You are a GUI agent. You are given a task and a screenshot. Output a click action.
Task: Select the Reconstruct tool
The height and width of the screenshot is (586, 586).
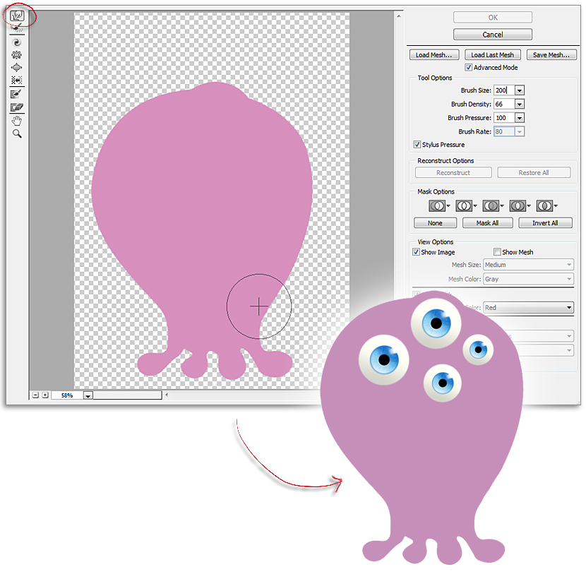click(17, 28)
